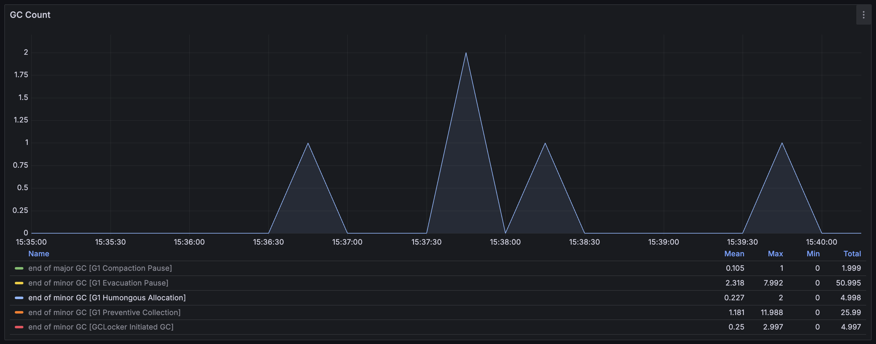Click the 15:37:30 time axis label

(x=426, y=242)
